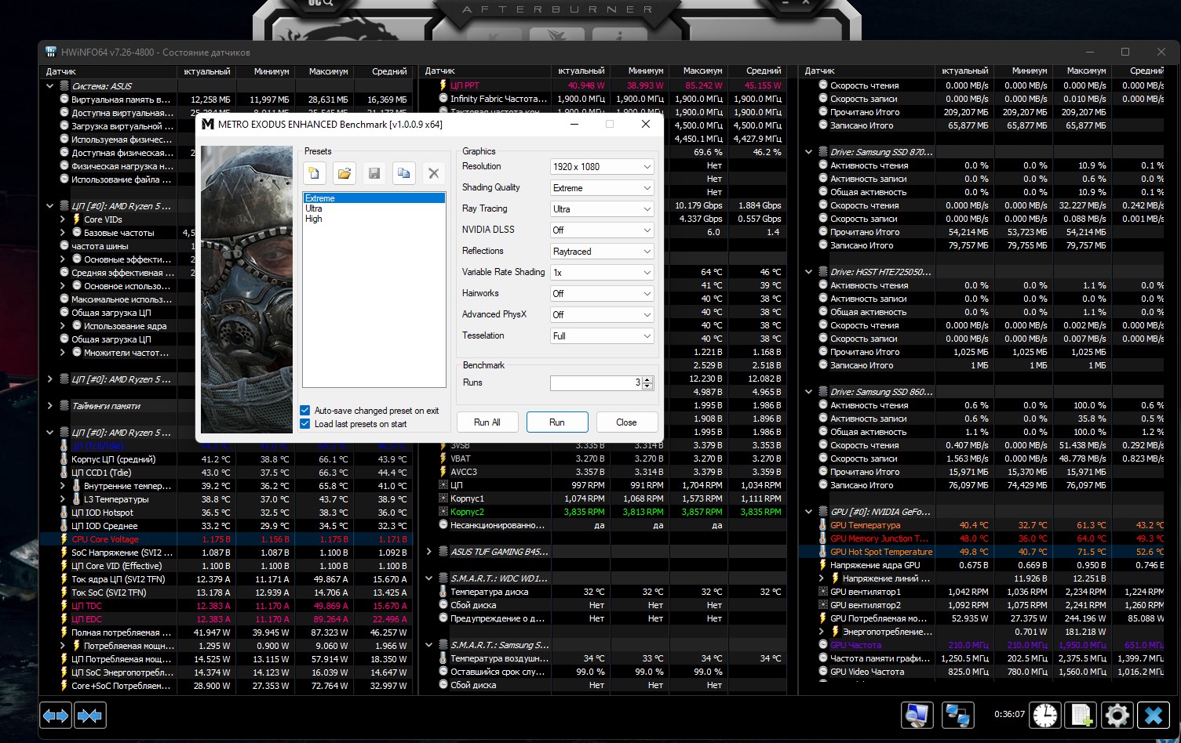
Task: Open HWiNFO sensor settings gear
Action: coord(1117,715)
